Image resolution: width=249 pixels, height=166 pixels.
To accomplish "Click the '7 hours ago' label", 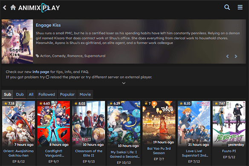I will pyautogui.click(x=24, y=145).
